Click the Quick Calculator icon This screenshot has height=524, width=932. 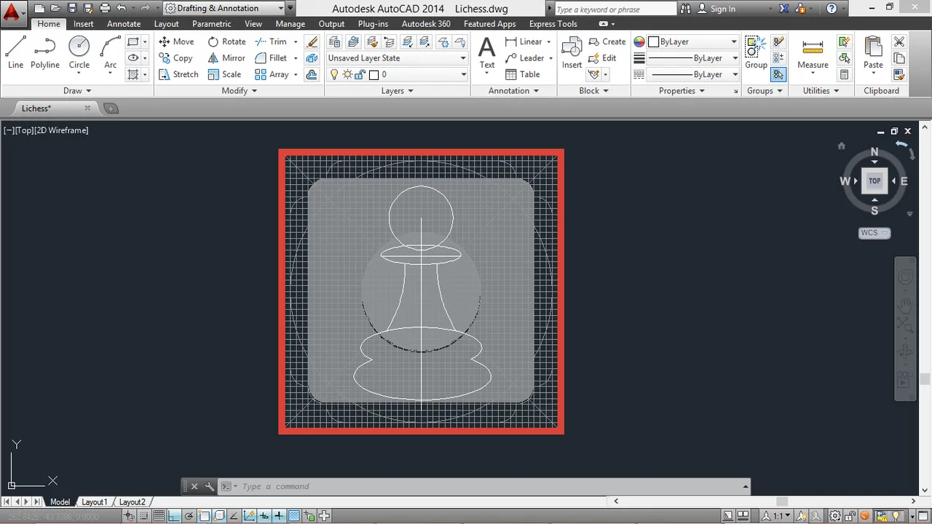pos(845,74)
